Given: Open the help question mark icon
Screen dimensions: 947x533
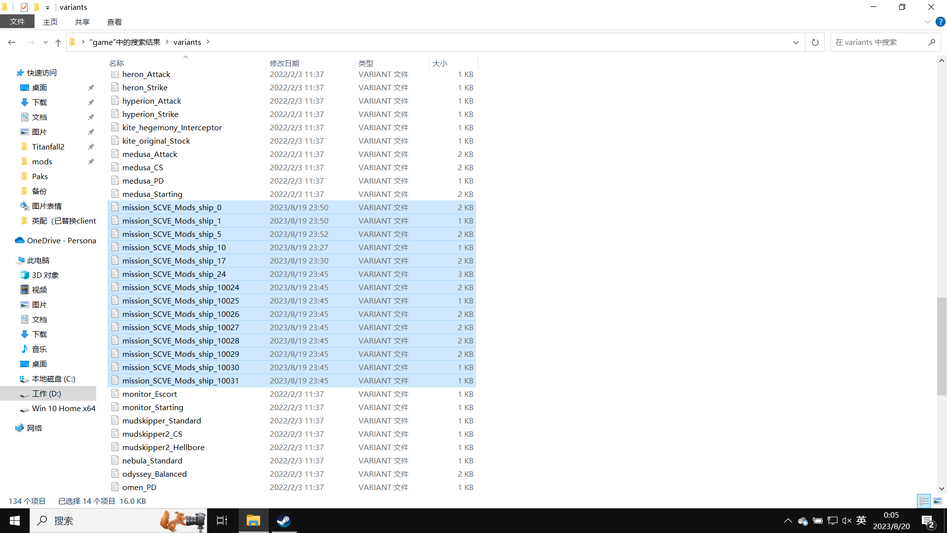Looking at the screenshot, I should (x=940, y=22).
